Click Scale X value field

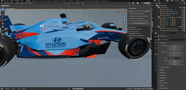click(174, 60)
